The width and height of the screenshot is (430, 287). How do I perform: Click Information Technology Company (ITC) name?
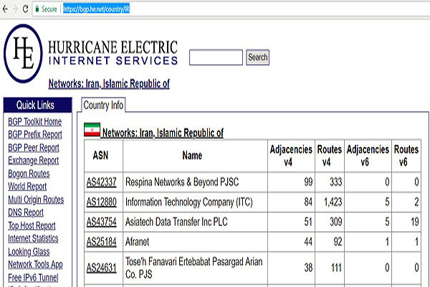[189, 202]
